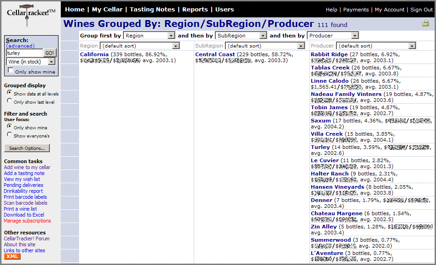Open 'Manage subscriptions' link
The width and height of the screenshot is (436, 265).
pos(27,221)
